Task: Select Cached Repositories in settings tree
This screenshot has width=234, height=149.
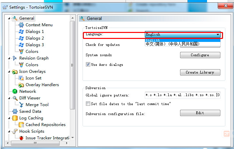Action: click(x=46, y=125)
